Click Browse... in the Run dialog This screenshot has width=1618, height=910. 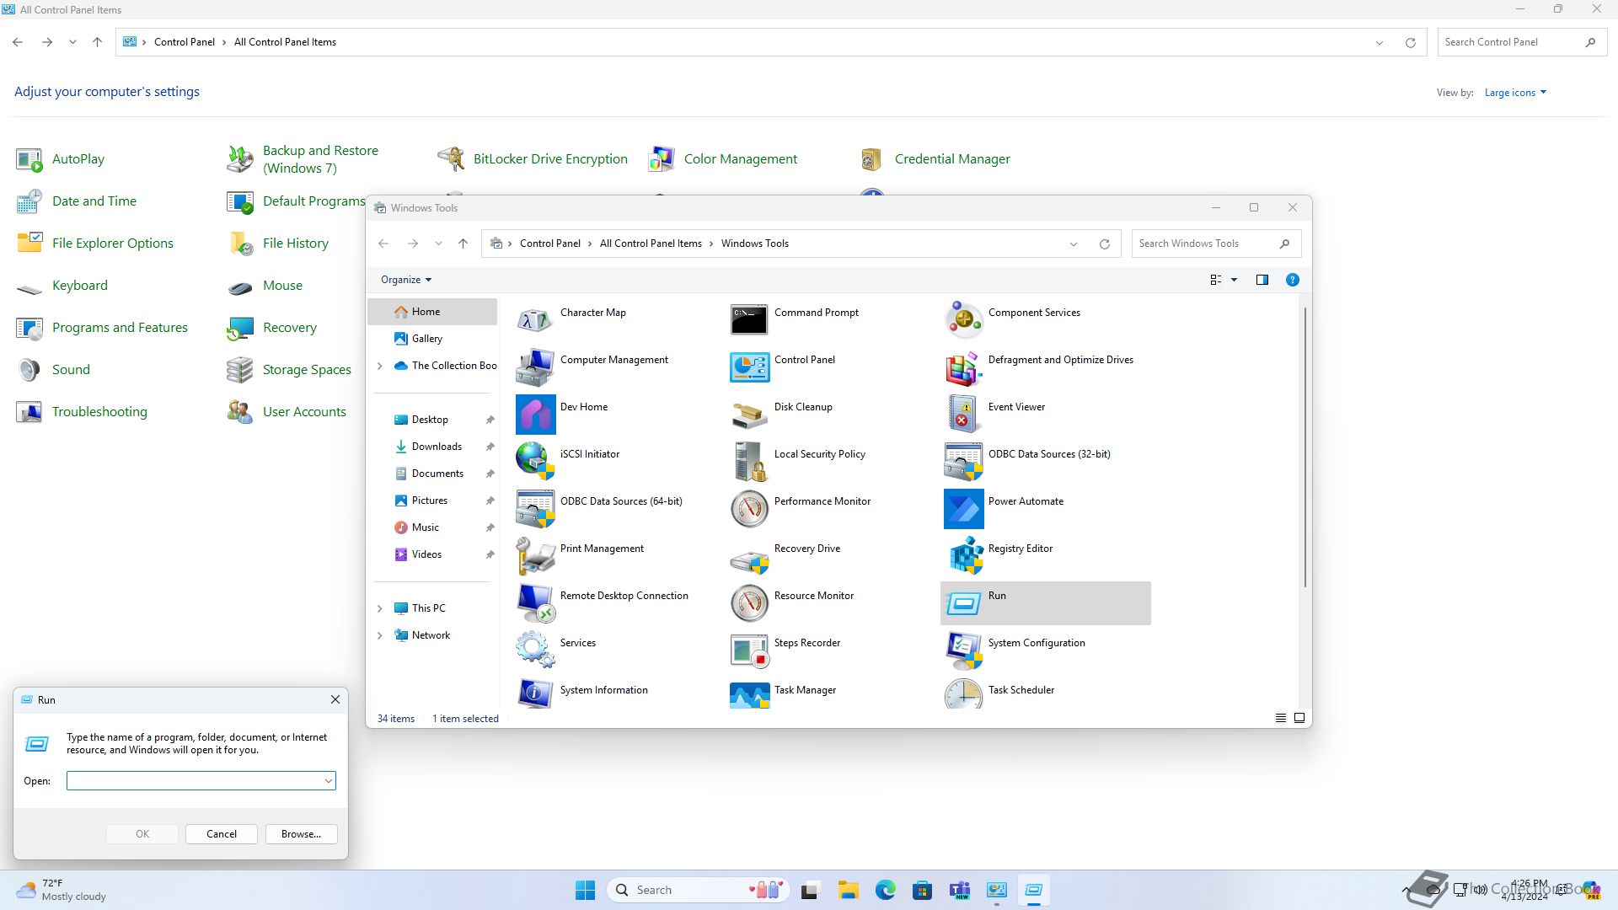point(301,834)
